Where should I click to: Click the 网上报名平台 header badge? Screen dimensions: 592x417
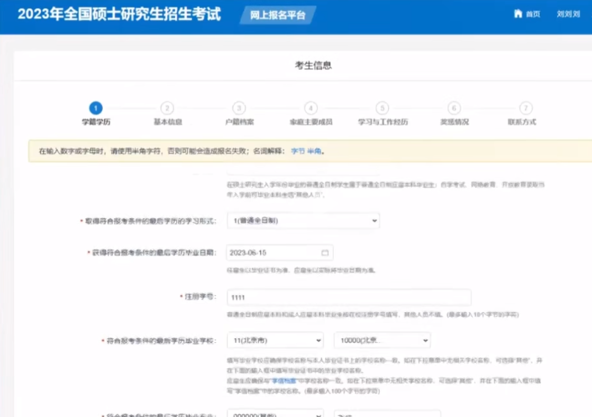tap(277, 15)
